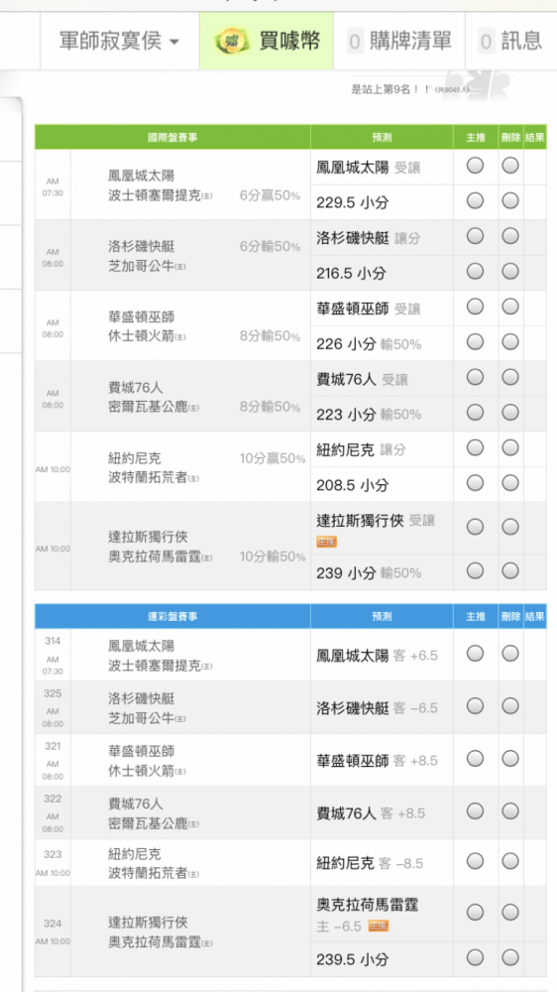Select 主推 radio for 223 小分
The width and height of the screenshot is (557, 992).
(475, 413)
